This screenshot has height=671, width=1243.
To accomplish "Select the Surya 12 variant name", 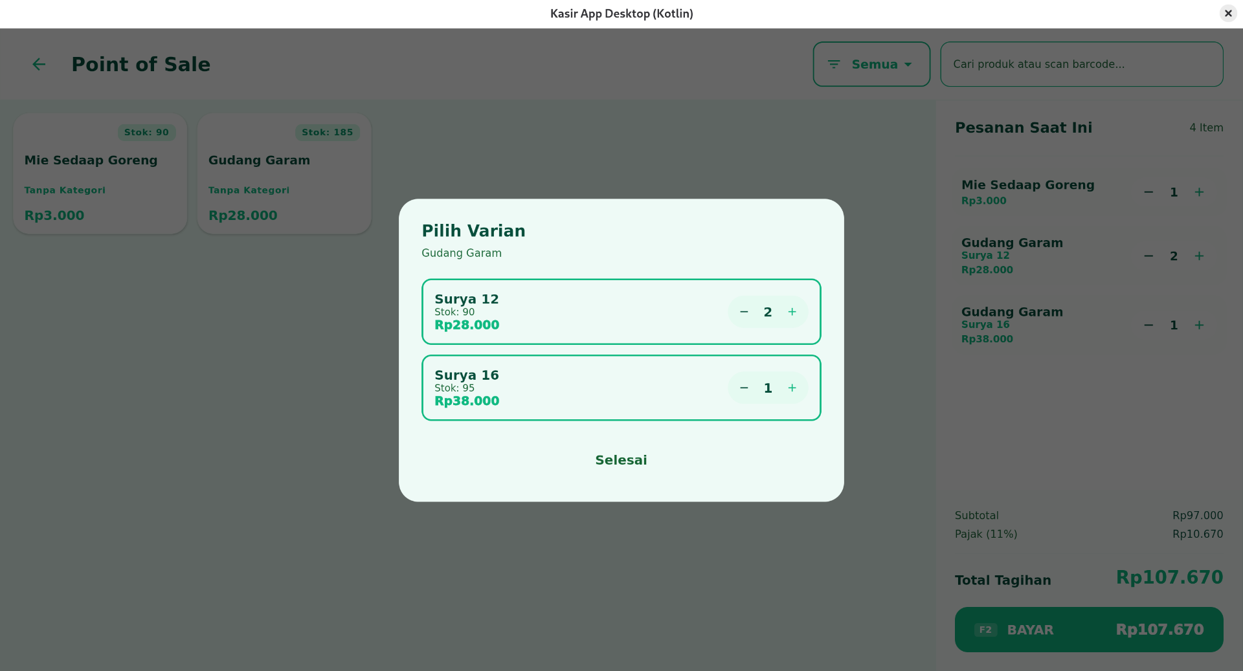I will (x=466, y=299).
